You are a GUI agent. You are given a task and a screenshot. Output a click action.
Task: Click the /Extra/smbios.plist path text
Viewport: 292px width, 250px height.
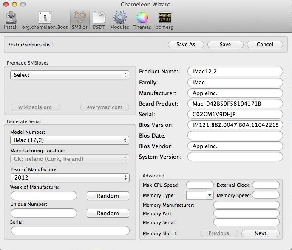tap(30, 45)
